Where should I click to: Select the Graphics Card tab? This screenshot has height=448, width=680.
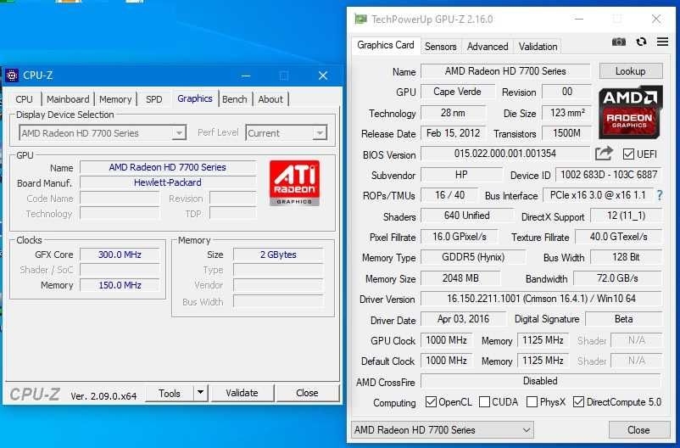pyautogui.click(x=386, y=45)
